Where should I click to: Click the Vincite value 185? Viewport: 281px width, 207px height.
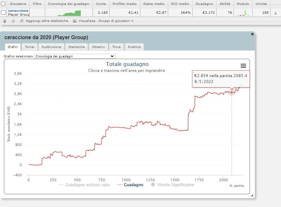(x=265, y=13)
